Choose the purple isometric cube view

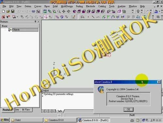click(74, 11)
